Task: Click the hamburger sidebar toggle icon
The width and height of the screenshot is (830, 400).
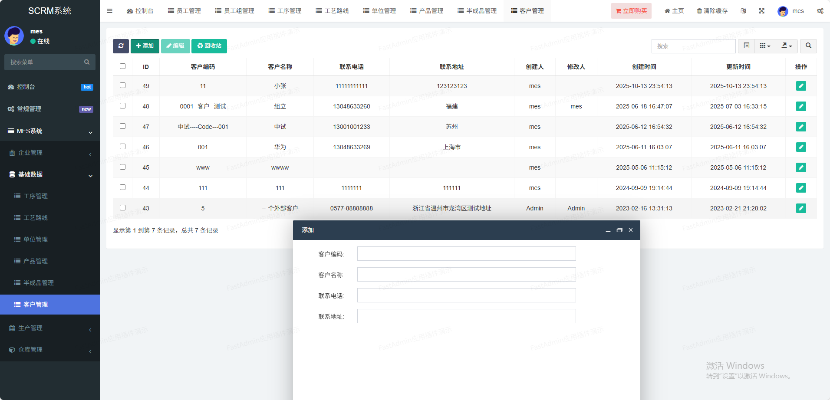Action: (109, 11)
